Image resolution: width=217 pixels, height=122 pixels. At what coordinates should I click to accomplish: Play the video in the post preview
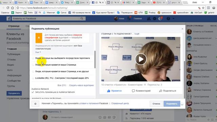click(141, 59)
